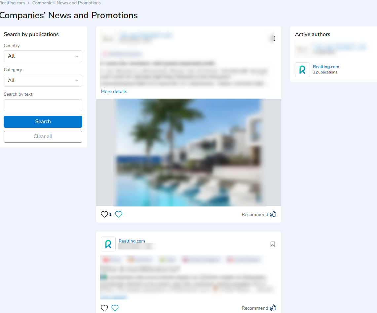377x313 pixels.
Task: Open the Category dropdown
Action: 43,81
